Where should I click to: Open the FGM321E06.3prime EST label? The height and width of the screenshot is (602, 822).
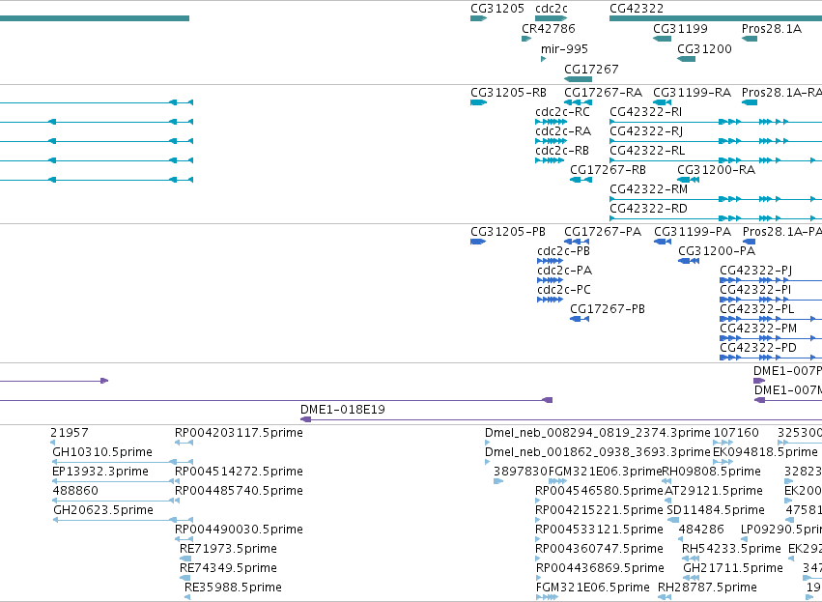605,472
